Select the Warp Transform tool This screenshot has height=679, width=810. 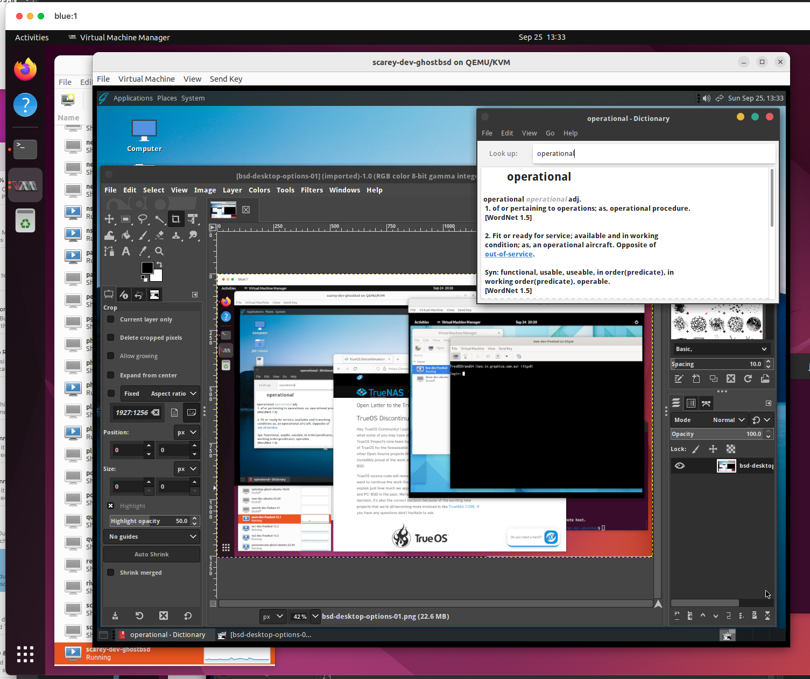(109, 235)
